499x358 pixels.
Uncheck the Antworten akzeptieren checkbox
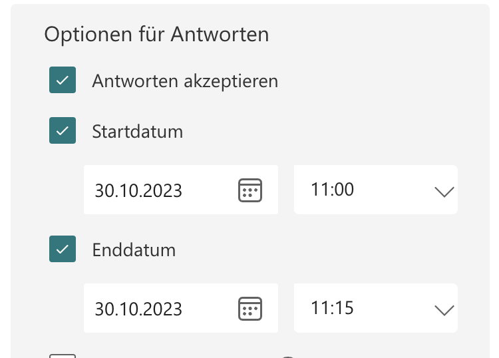click(63, 81)
